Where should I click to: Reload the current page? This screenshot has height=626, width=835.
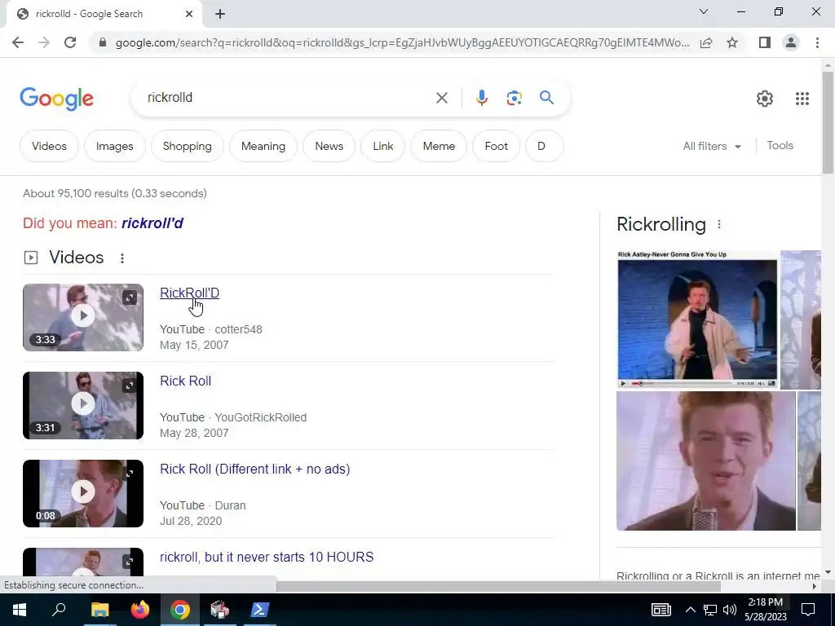70,42
